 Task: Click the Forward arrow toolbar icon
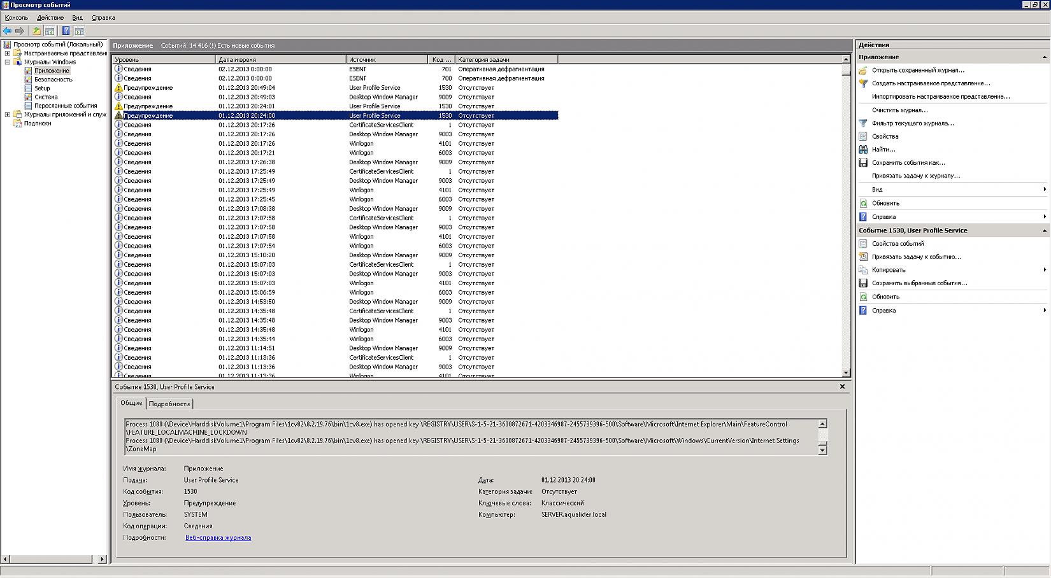tap(20, 31)
